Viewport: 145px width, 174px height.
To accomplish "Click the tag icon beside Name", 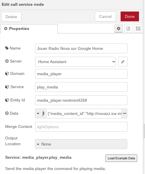I will pos(7,48).
